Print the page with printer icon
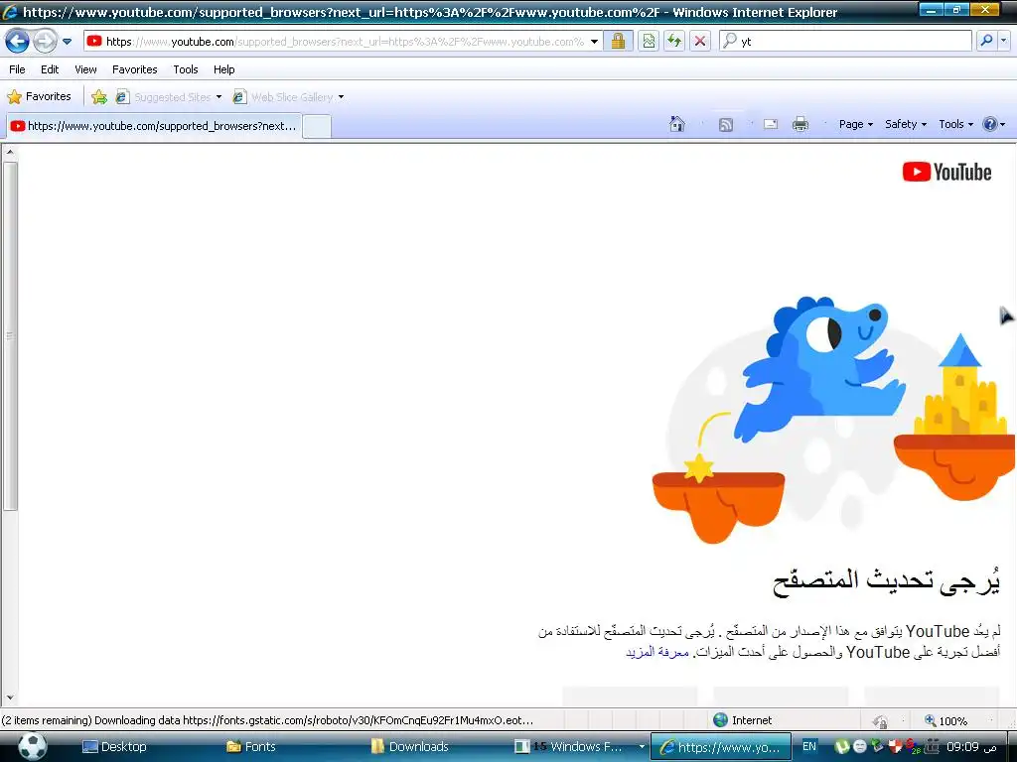Screen dimensions: 1017x762 tap(800, 124)
